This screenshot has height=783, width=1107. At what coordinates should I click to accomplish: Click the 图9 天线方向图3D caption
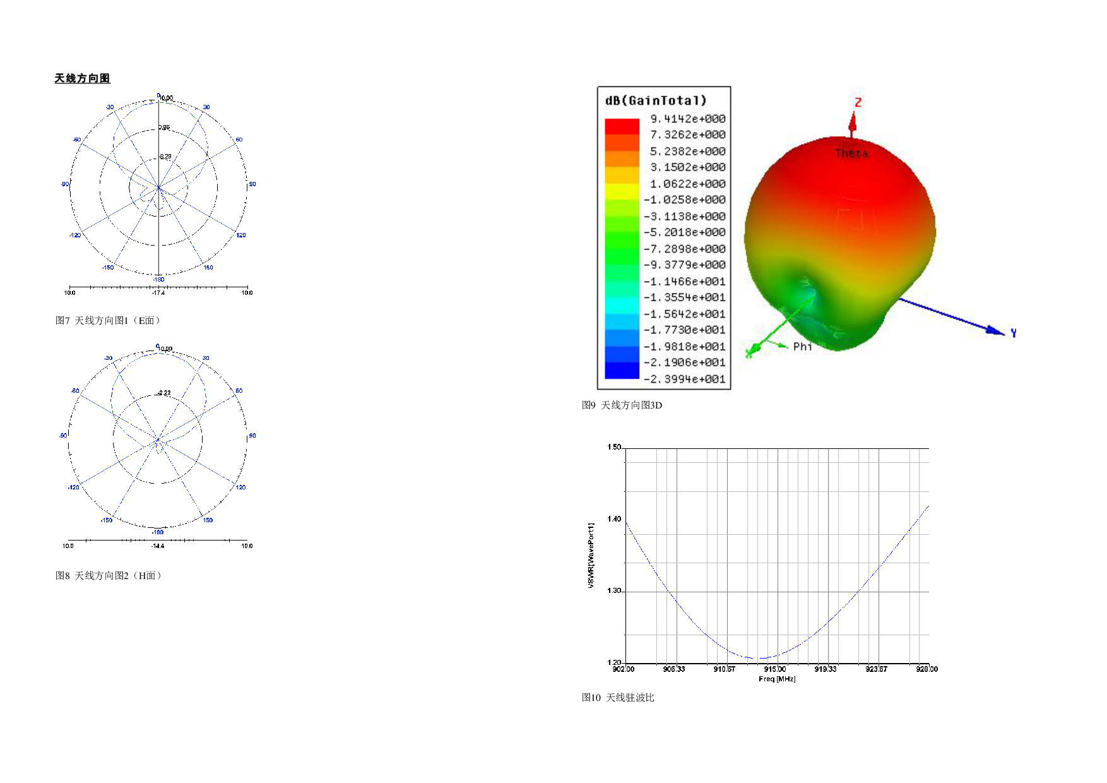622,405
